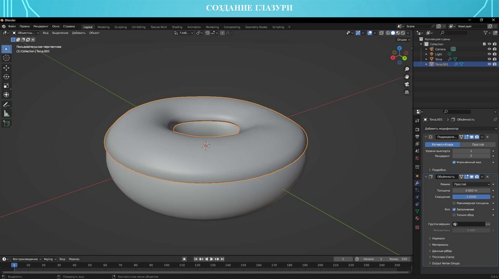The height and width of the screenshot is (279, 499).
Task: Switch to perspective/orthographic grid icon
Action: click(x=406, y=92)
